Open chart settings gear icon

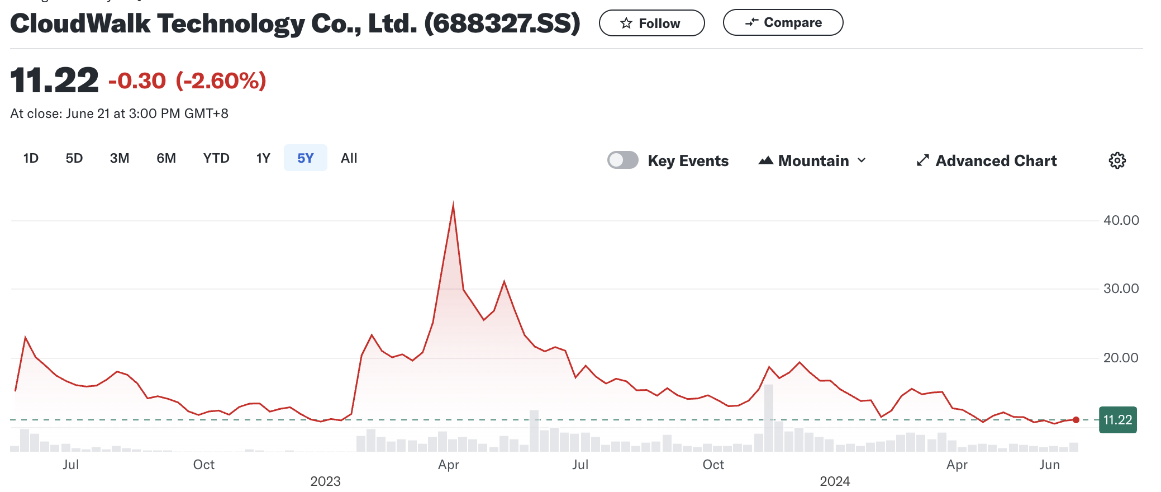1117,161
